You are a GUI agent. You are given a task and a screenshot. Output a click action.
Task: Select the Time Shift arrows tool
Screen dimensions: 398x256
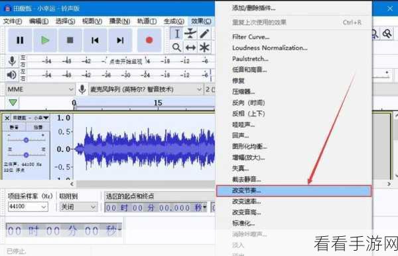[x=190, y=48]
